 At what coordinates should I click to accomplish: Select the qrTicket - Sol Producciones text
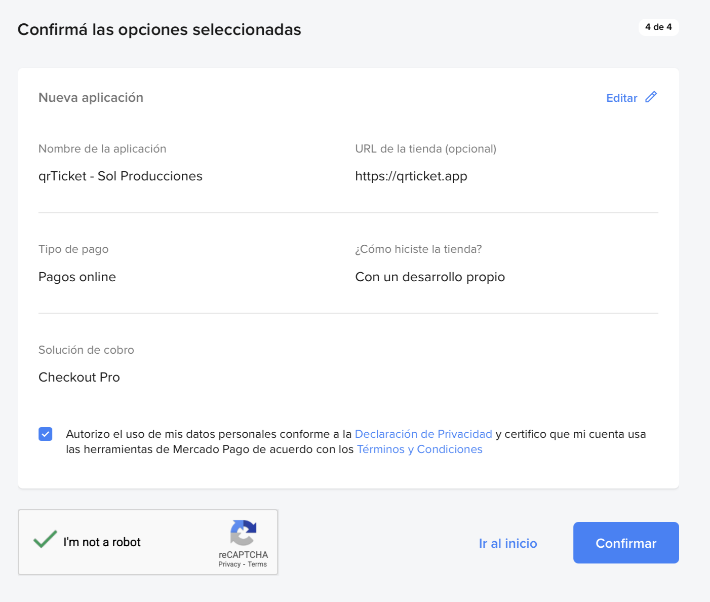[121, 176]
